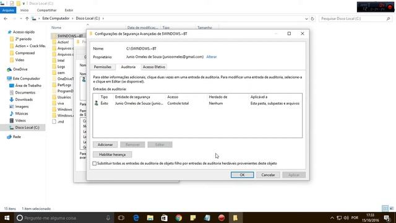The height and width of the screenshot is (223, 396).
Task: Click the search magnifier icon
Action: coord(388,19)
